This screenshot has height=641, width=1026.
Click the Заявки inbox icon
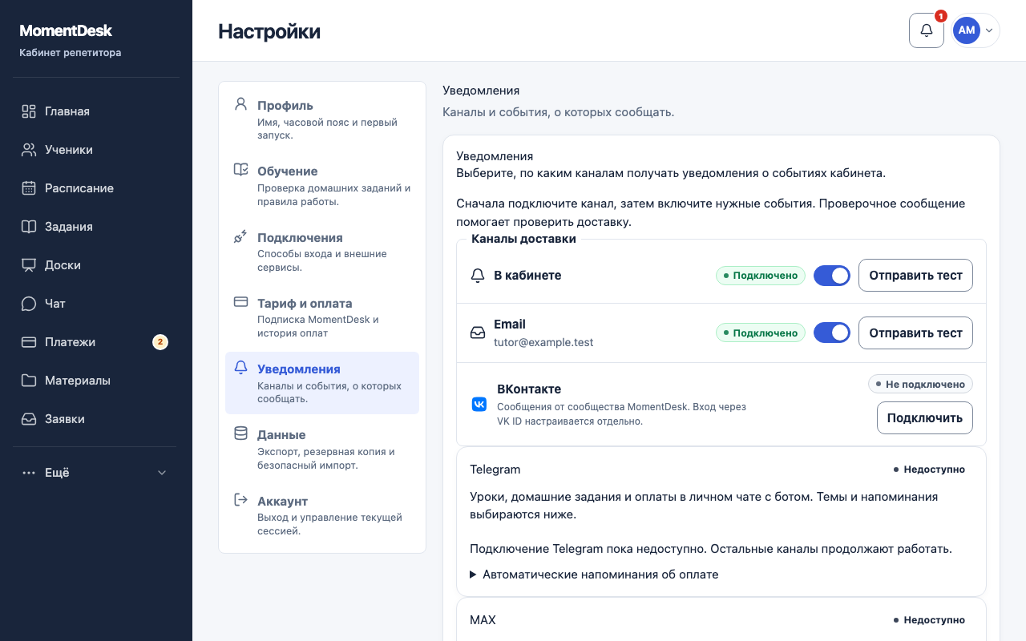pyautogui.click(x=29, y=419)
